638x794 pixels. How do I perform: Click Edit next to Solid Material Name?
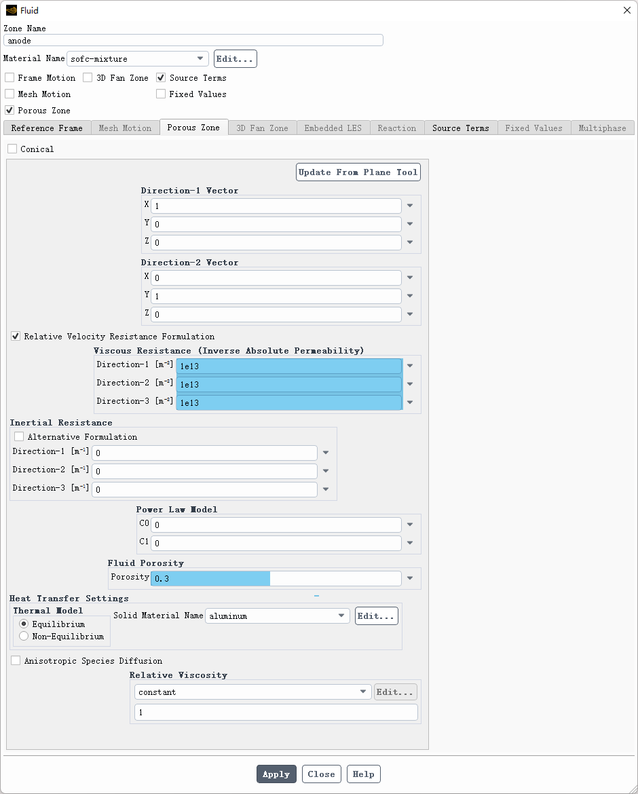pyautogui.click(x=377, y=616)
